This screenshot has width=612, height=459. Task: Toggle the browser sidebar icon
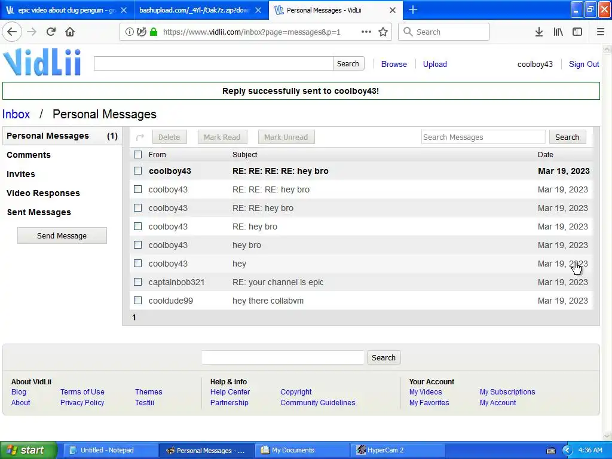click(577, 32)
